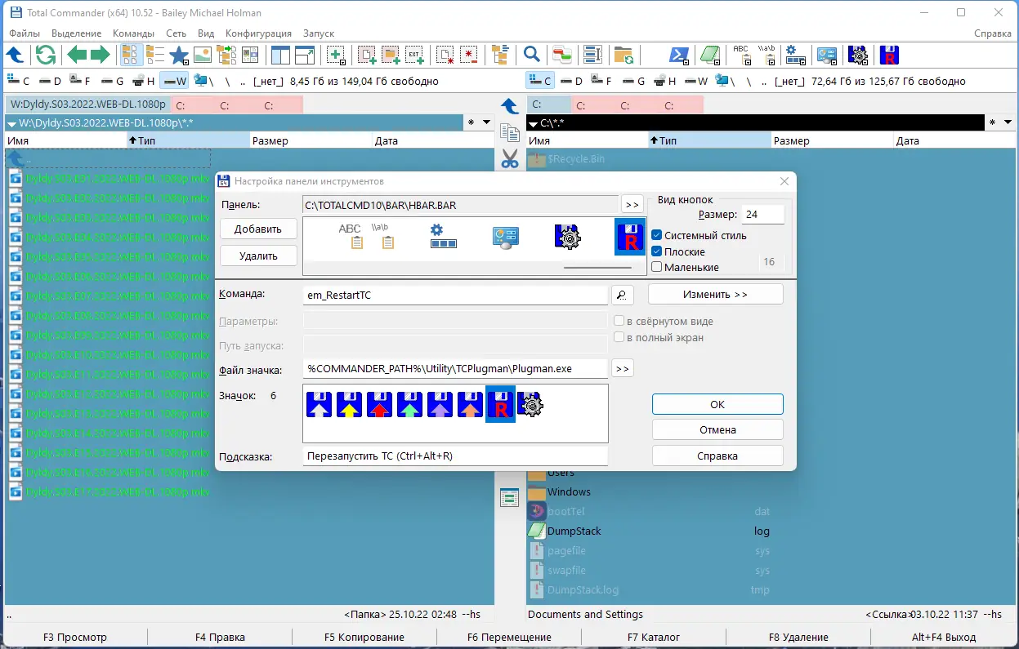Switch to brief file list view icon
Viewport: 1019px width, 649px height.
click(131, 55)
